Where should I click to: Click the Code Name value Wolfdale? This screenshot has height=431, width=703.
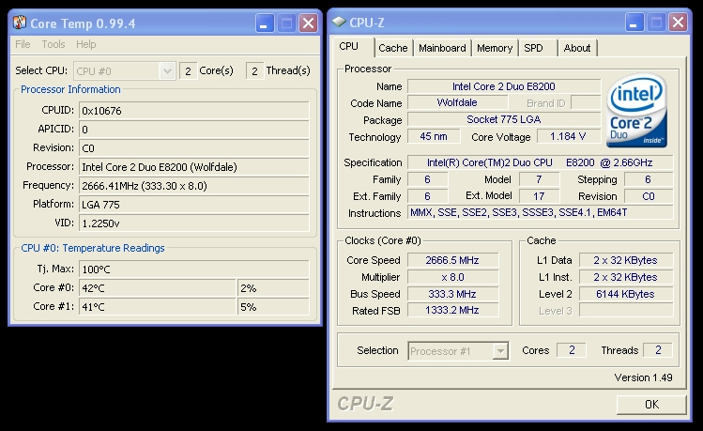tap(457, 102)
